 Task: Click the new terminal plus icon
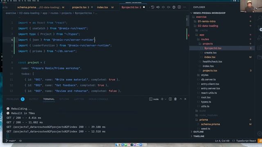click(162, 99)
